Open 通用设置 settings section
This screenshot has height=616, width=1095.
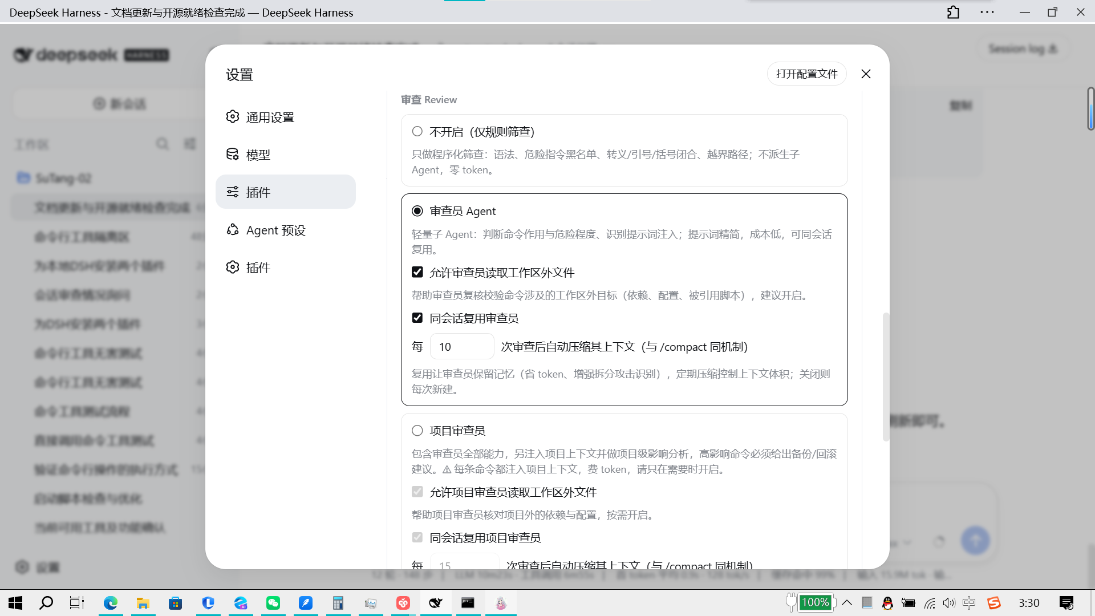click(x=285, y=117)
